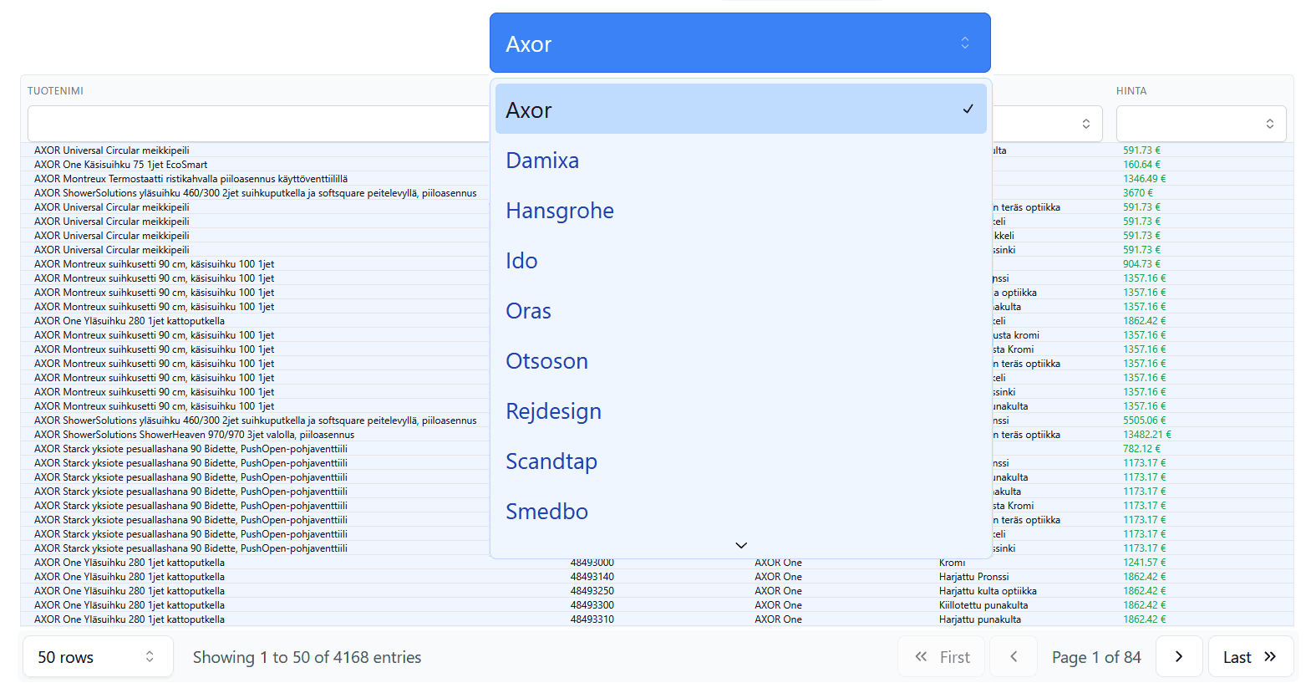
Task: Pick the Ido brand option
Action: [521, 261]
